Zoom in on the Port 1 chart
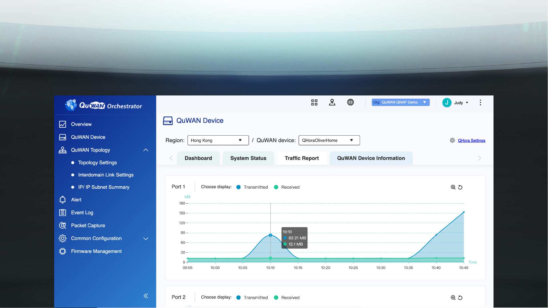 point(453,187)
